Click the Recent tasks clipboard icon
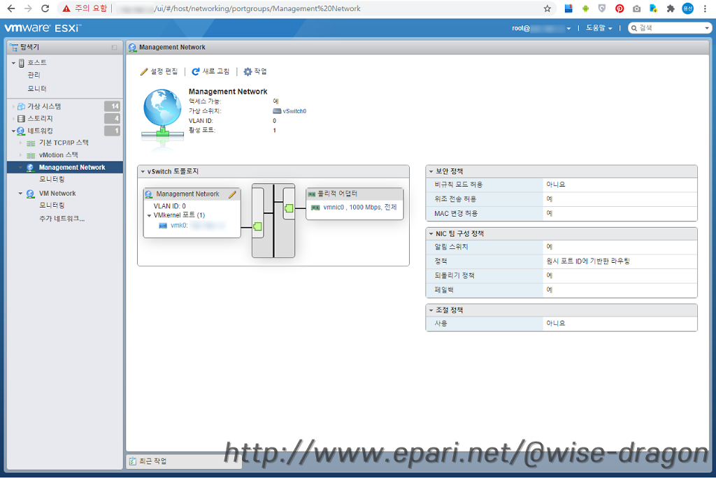The height and width of the screenshot is (478, 716). (x=133, y=461)
